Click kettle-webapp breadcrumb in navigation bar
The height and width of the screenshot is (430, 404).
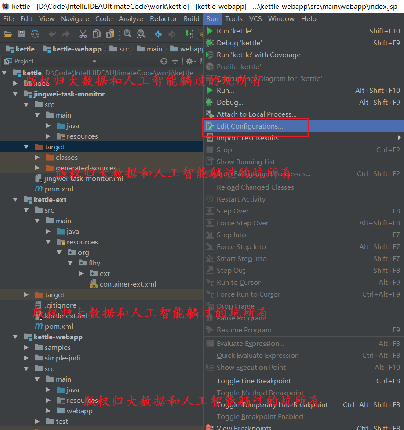tap(72, 49)
